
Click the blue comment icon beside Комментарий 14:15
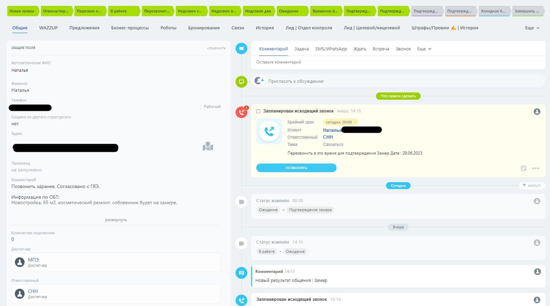coord(241,273)
